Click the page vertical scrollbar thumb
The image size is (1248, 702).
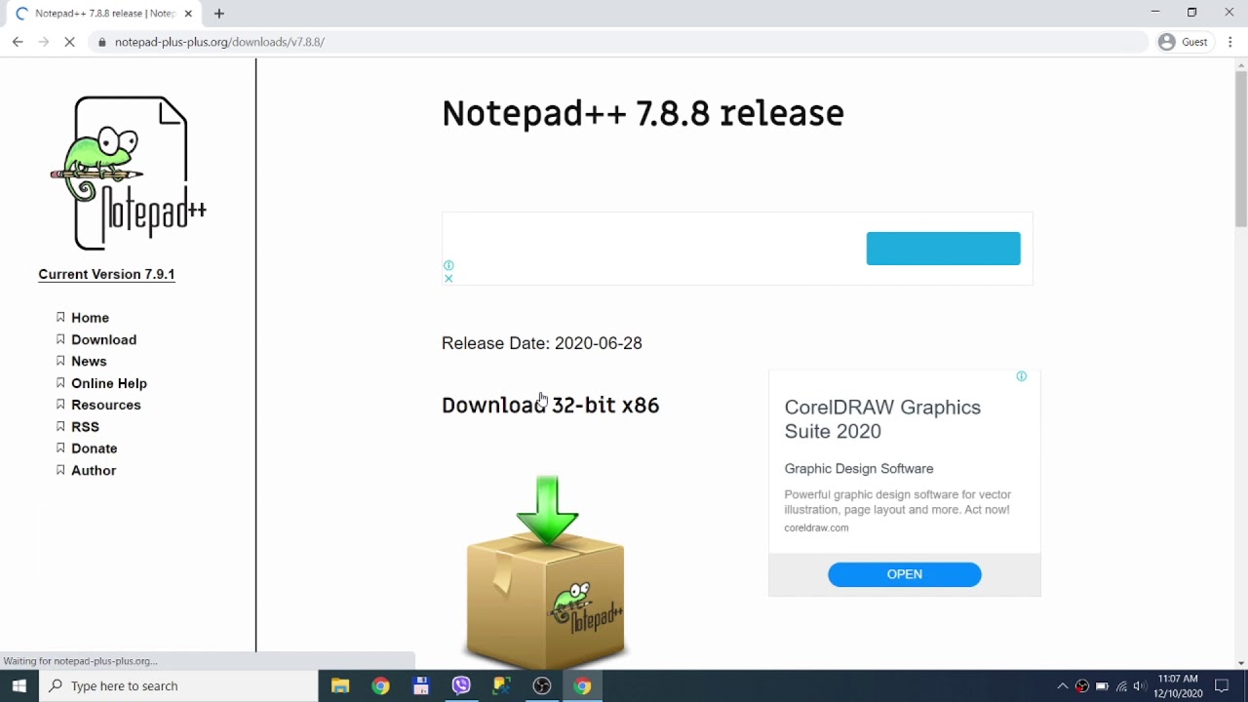1240,149
